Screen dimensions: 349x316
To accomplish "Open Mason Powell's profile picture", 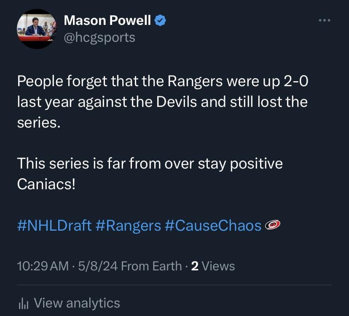I will (x=36, y=29).
